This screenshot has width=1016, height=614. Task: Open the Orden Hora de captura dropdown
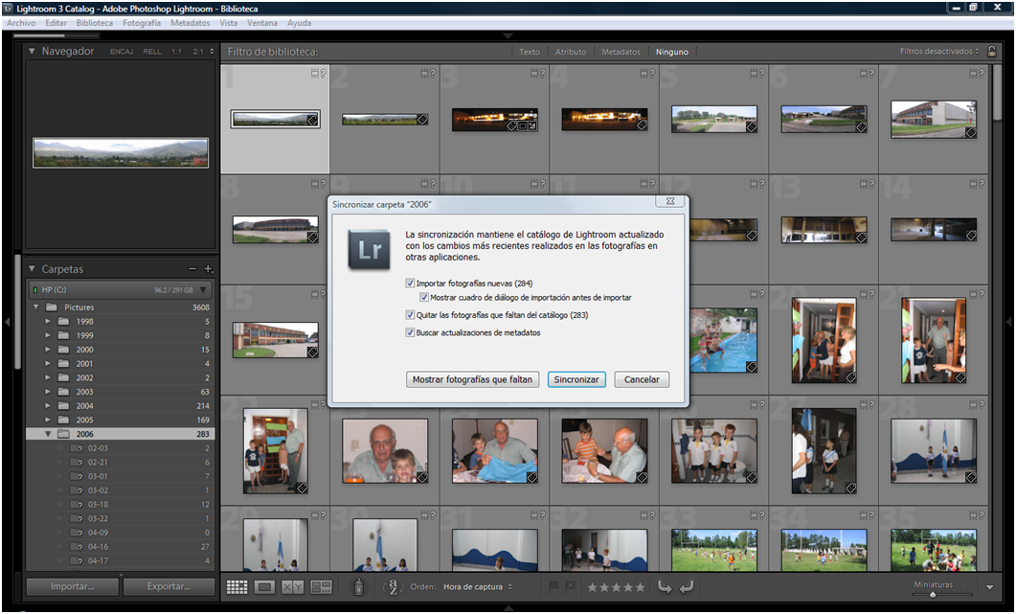[x=478, y=587]
